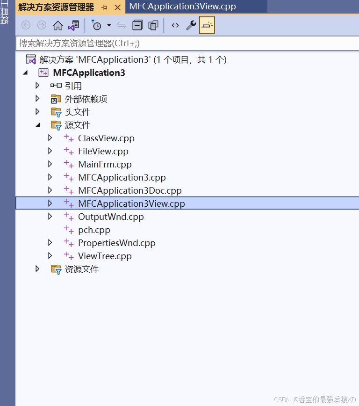
Task: Click the C++ icon beside FileView.cpp
Action: [x=69, y=151]
